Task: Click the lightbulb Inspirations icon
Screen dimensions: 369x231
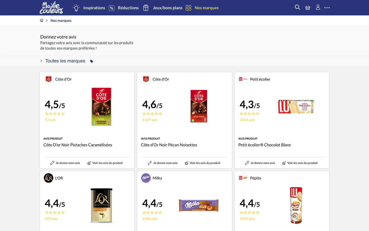Action: (x=76, y=8)
